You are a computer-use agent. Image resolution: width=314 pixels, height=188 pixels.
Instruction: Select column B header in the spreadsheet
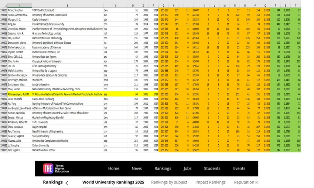67,6
